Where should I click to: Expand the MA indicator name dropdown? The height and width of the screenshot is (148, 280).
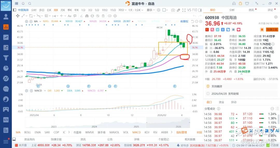[40, 21]
